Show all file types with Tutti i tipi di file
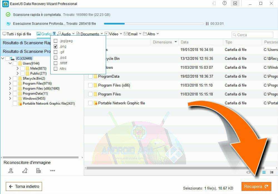This screenshot has width=278, height=194. 17,34
